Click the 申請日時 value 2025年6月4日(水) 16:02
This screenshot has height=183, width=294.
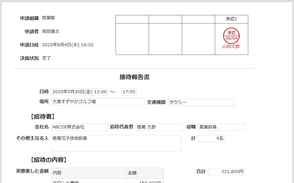tap(68, 45)
